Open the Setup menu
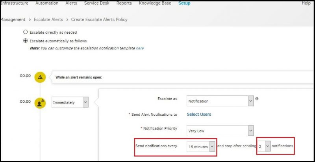 [x=184, y=3]
